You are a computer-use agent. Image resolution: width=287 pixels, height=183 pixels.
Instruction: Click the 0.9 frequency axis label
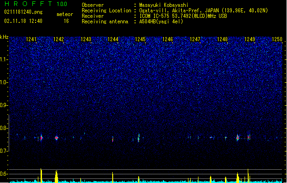pyautogui.click(x=4, y=105)
